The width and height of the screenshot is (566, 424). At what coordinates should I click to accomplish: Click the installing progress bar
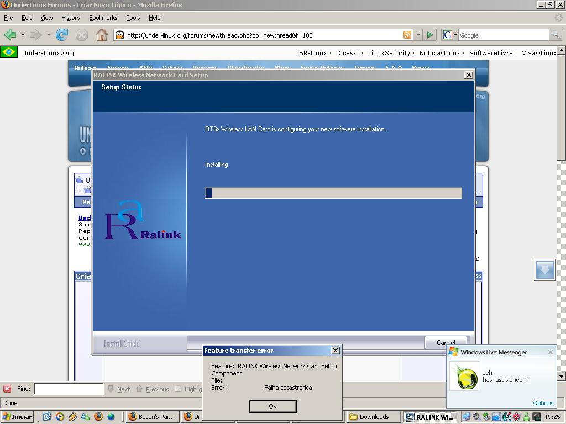[x=333, y=193]
